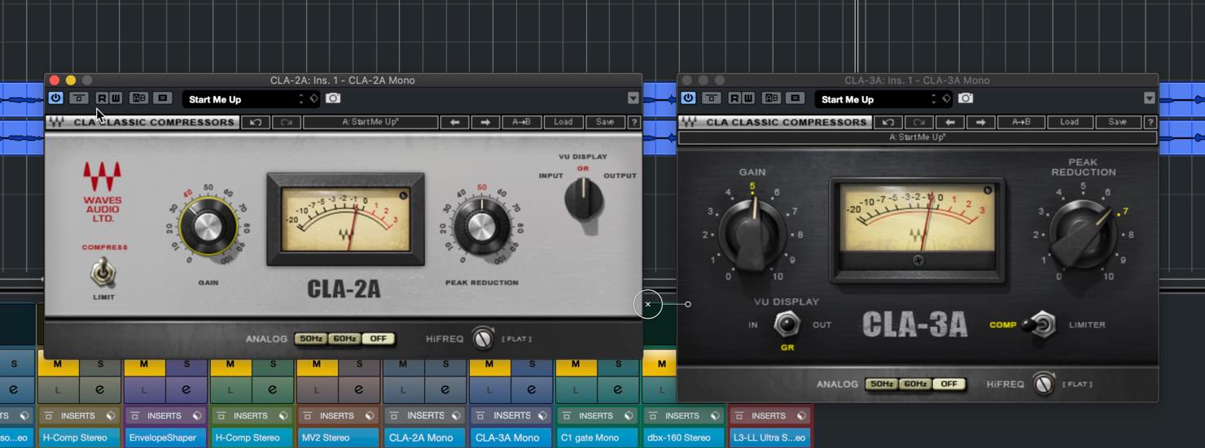Click the camera snapshot icon in CLA-2A window

pyautogui.click(x=333, y=98)
